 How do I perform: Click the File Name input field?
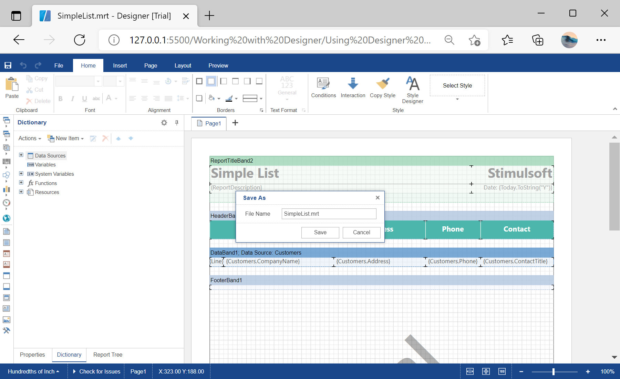click(329, 214)
